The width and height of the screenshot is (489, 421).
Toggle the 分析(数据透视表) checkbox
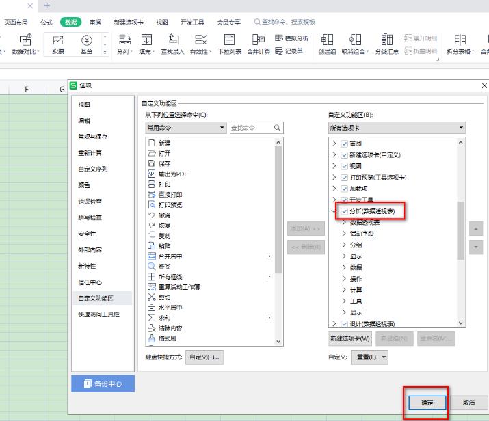(x=344, y=211)
